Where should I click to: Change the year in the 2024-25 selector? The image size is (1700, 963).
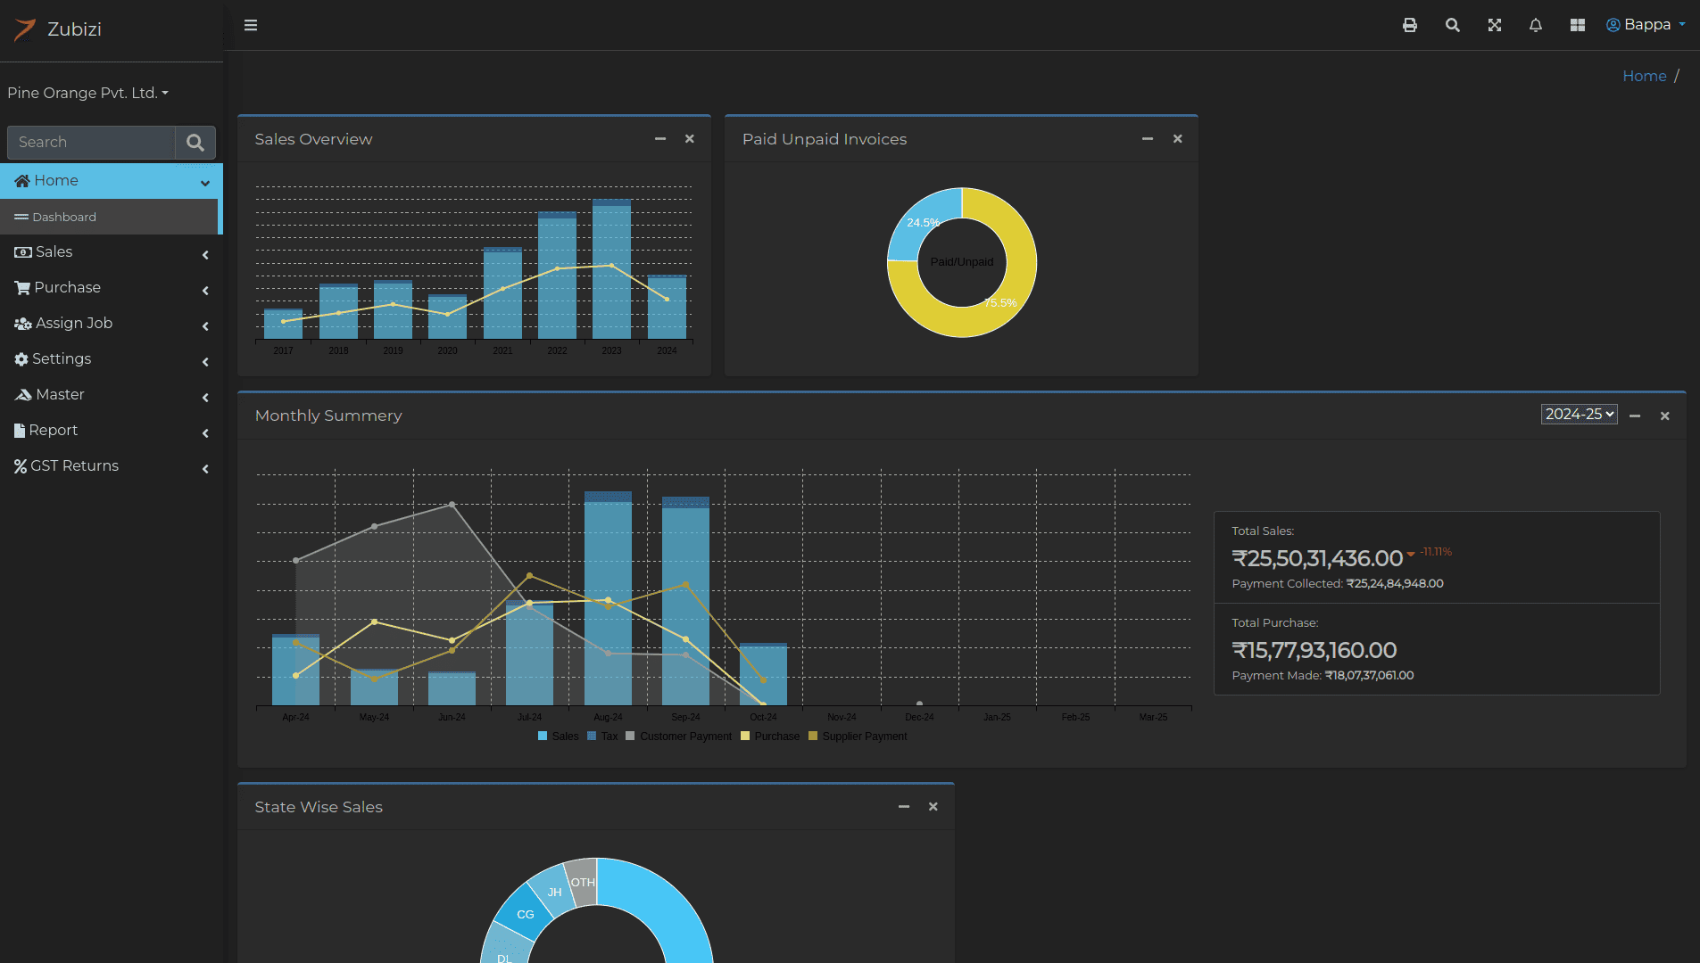click(1578, 414)
